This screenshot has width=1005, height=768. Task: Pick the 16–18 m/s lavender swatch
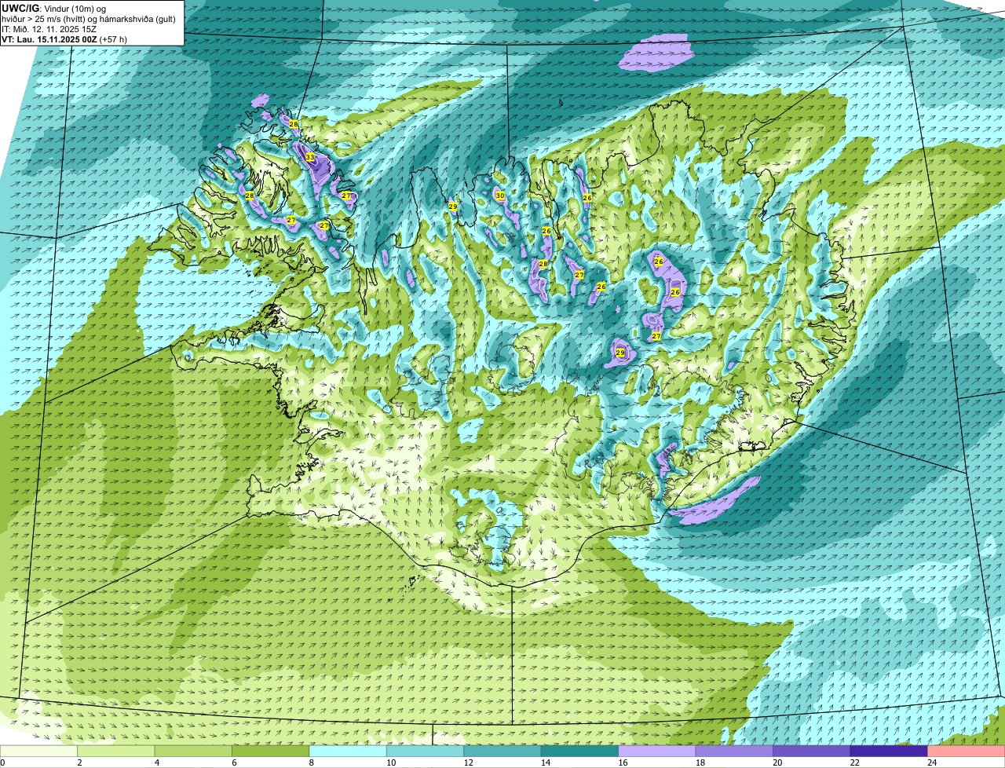[658, 751]
